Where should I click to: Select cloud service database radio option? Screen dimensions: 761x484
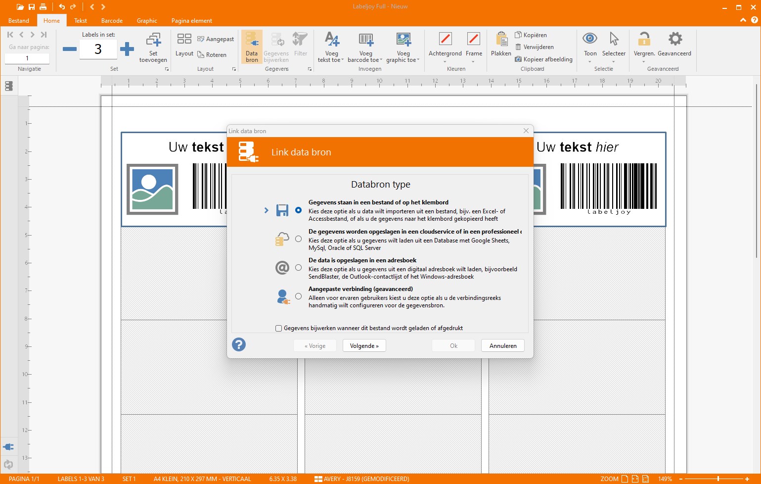point(298,239)
